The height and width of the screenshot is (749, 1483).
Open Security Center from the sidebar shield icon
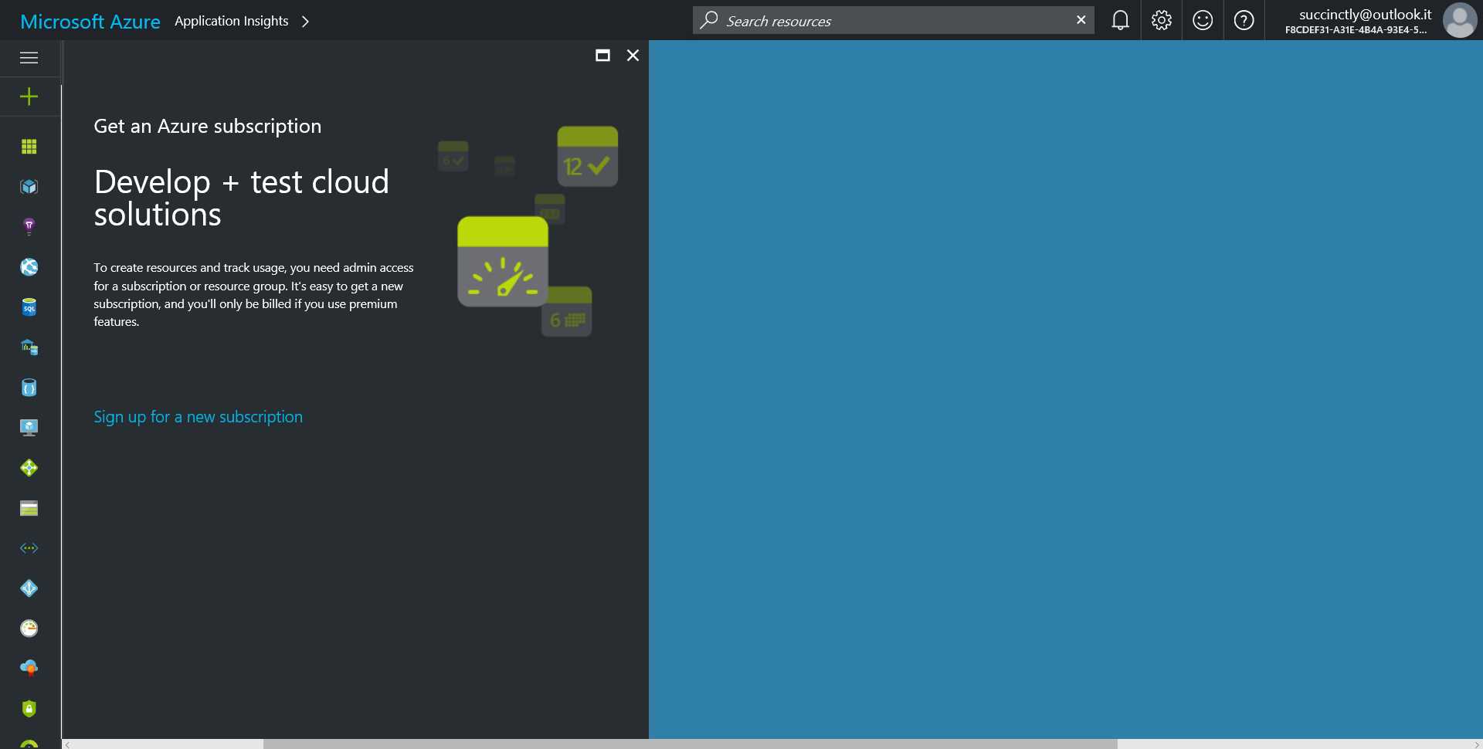pyautogui.click(x=29, y=708)
